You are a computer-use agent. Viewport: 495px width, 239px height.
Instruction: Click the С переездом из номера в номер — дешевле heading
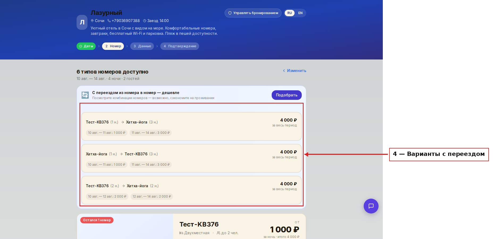(x=136, y=93)
